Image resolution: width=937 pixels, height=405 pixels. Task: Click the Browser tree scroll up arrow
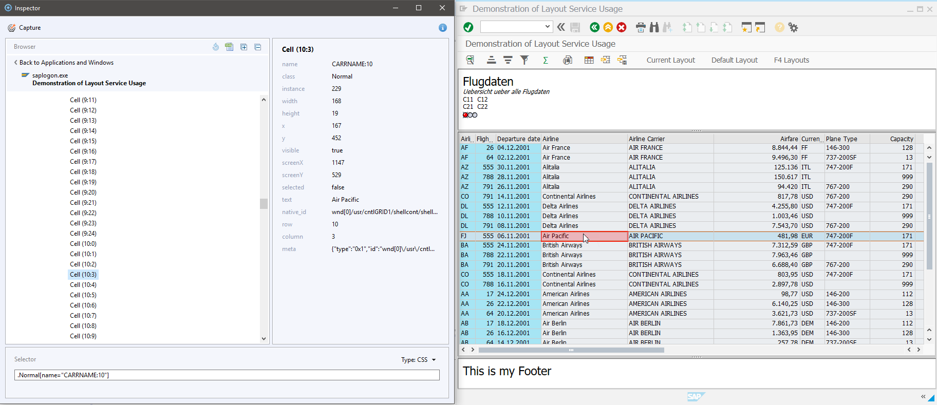point(264,100)
